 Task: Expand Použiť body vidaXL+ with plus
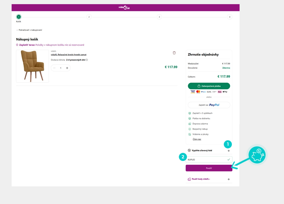pos(228,179)
